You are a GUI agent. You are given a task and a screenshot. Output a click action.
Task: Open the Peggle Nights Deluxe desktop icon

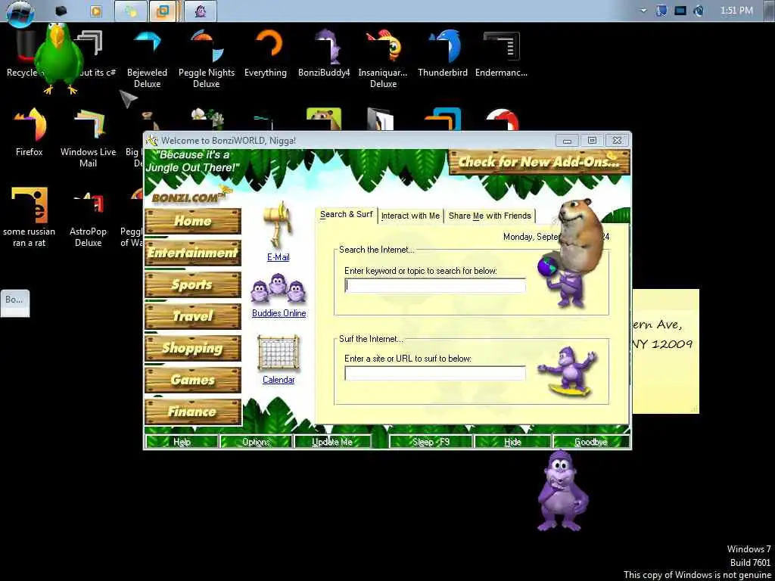click(x=207, y=58)
